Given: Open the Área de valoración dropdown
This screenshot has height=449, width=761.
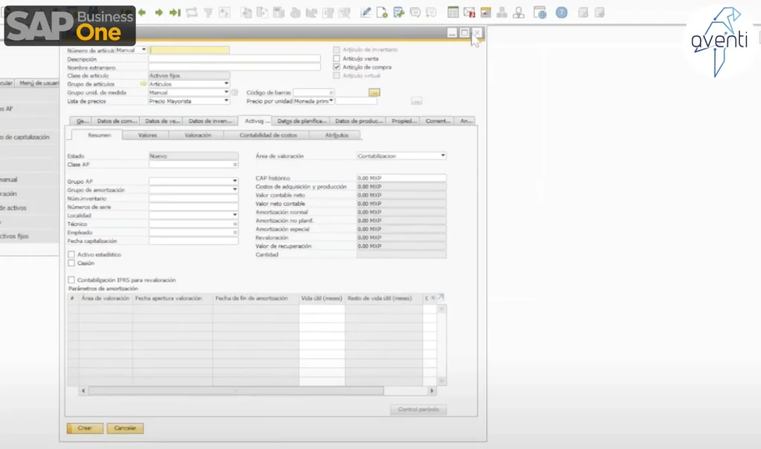Looking at the screenshot, I should (x=443, y=156).
